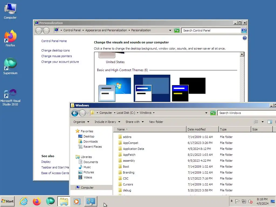Image resolution: width=276 pixels, height=207 pixels.
Task: Select Recent Places in navigation pane
Action: [90, 146]
